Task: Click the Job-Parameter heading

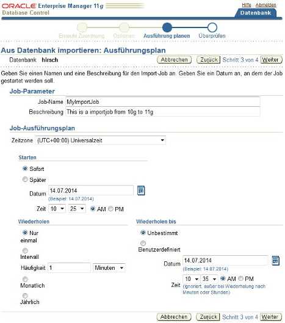Action: tap(32, 91)
